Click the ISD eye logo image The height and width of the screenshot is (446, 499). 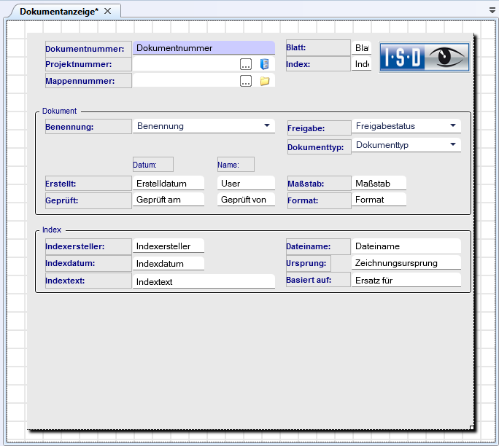[x=424, y=58]
